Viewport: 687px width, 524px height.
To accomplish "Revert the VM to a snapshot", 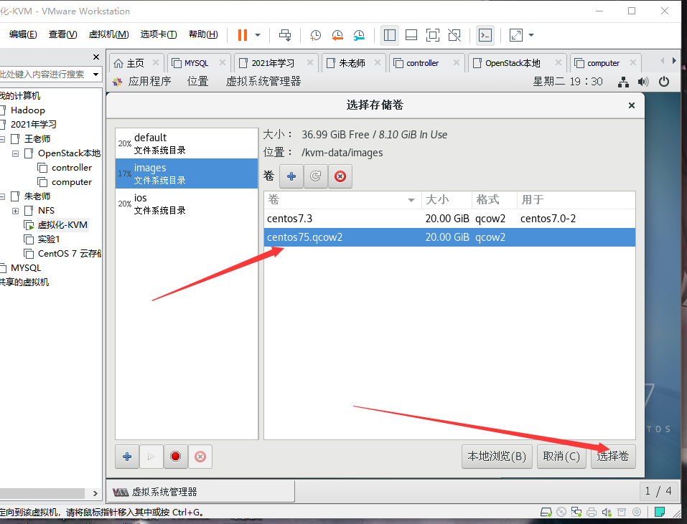I will tap(337, 35).
